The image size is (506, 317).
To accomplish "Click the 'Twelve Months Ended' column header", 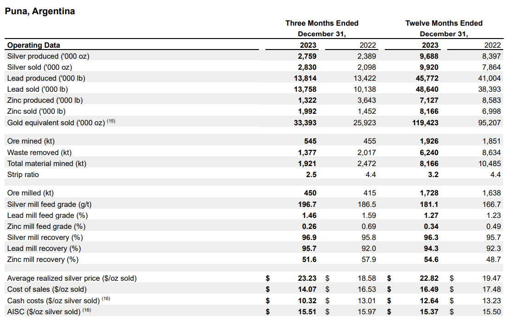I will pyautogui.click(x=444, y=23).
